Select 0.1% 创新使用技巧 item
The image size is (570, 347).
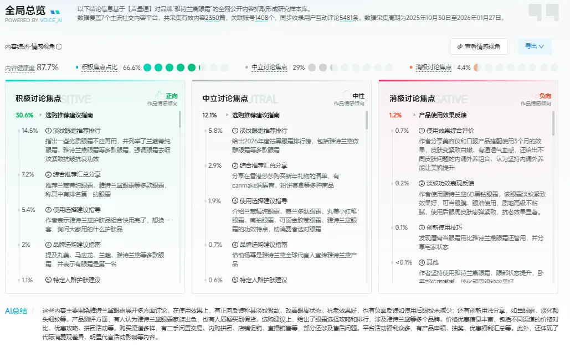[x=440, y=227]
